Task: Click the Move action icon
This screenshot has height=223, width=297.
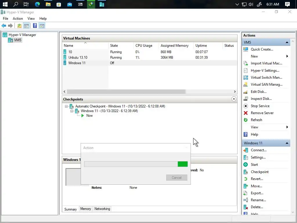Action: tap(246, 186)
